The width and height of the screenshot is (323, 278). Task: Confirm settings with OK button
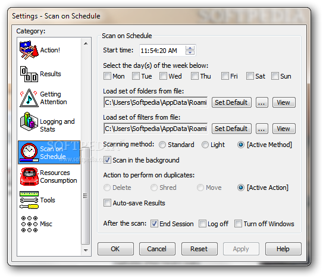click(115, 249)
